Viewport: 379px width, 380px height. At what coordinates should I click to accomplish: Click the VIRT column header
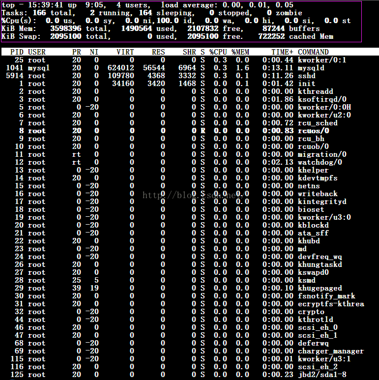point(125,52)
